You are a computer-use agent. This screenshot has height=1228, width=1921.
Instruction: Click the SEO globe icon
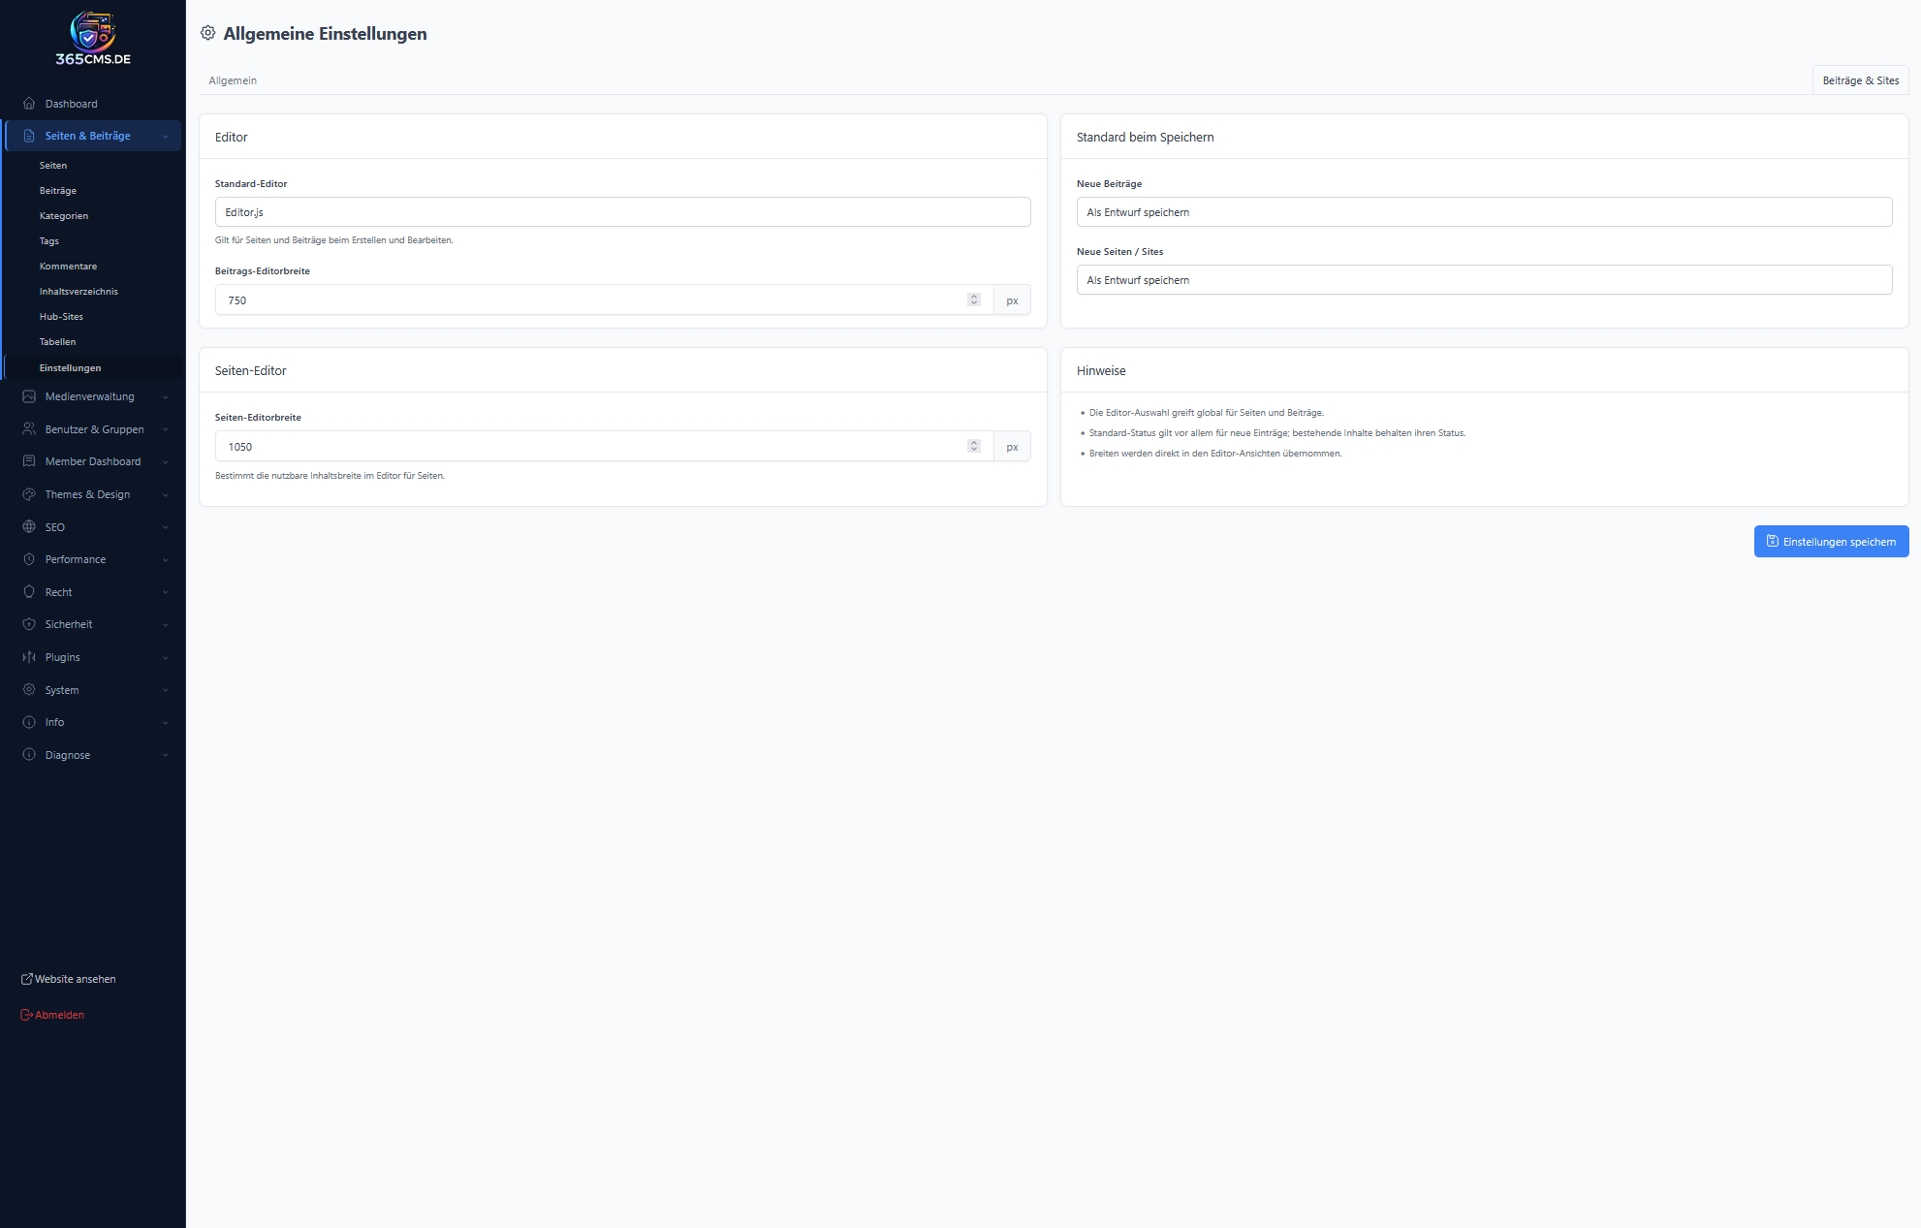click(29, 527)
